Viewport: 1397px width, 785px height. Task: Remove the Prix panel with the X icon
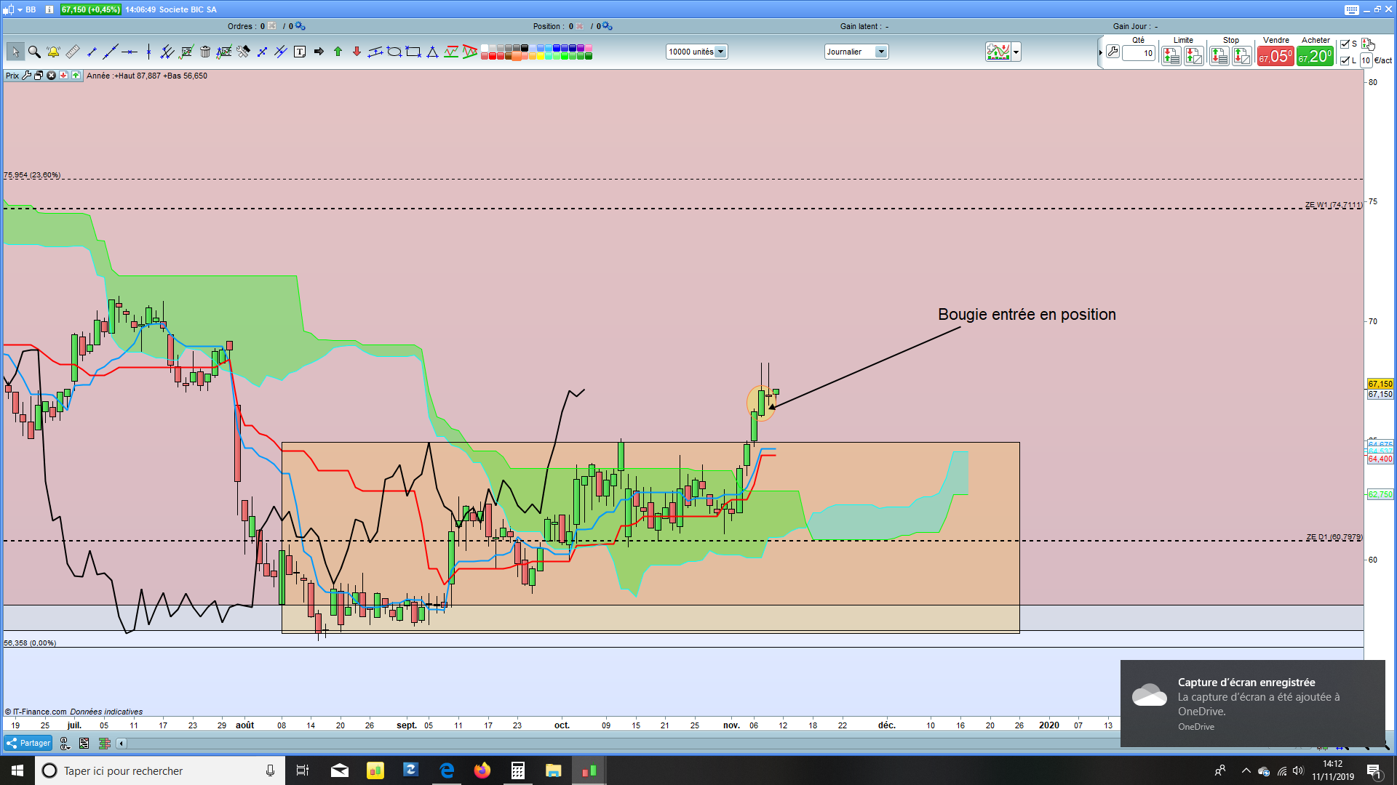click(51, 76)
